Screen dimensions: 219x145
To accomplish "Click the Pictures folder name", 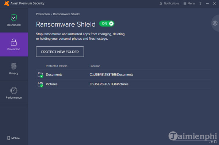I will coord(51,84).
